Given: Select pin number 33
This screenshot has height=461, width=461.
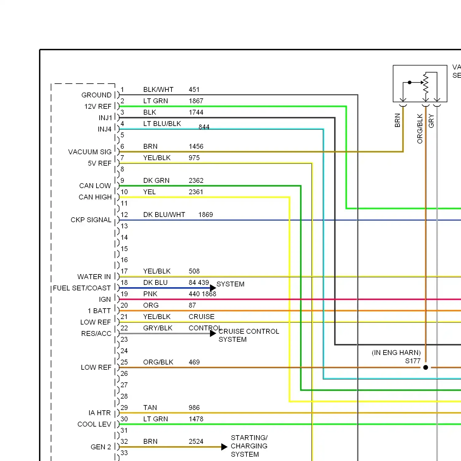Looking at the screenshot, I should (124, 453).
